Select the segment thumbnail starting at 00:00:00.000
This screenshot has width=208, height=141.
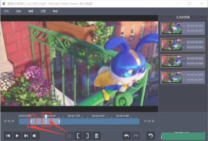pyautogui.click(x=172, y=28)
